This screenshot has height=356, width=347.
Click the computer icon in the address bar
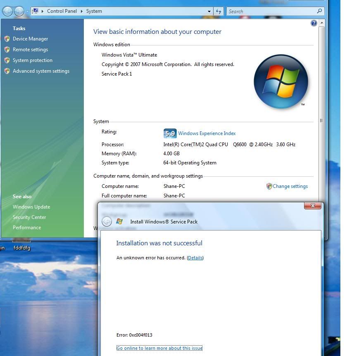[x=36, y=11]
